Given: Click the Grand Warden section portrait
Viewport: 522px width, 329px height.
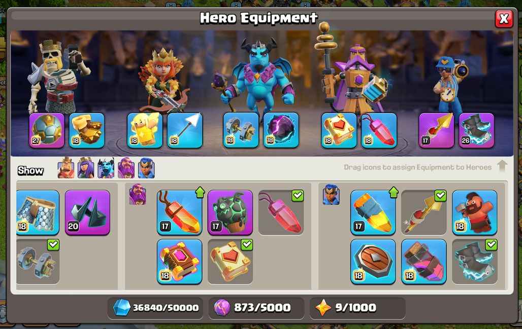Looking at the screenshot, I should tap(138, 195).
